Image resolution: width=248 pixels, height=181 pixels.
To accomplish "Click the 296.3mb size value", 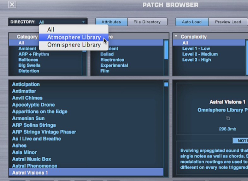I will 227,129.
